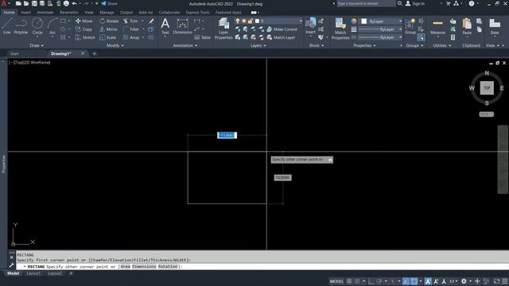
Task: Click the Save icon in quick access toolbar
Action: 34,3
